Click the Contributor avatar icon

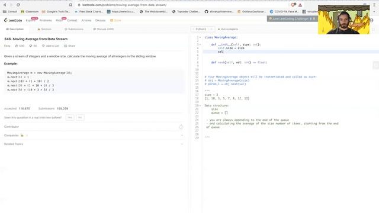pos(181,127)
